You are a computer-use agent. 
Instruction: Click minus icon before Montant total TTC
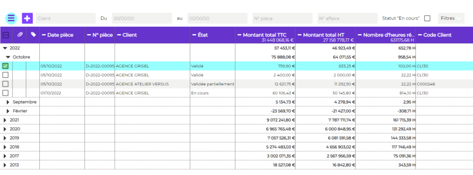(239, 35)
